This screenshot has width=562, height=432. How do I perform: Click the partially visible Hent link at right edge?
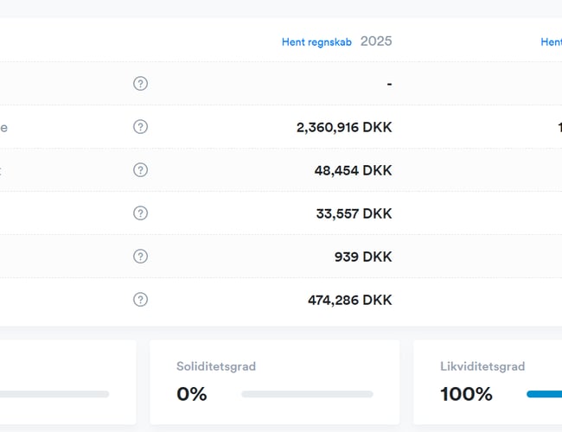click(552, 41)
